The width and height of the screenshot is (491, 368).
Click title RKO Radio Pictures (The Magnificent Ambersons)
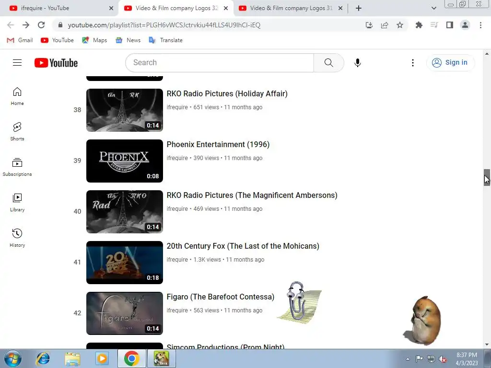(x=252, y=195)
